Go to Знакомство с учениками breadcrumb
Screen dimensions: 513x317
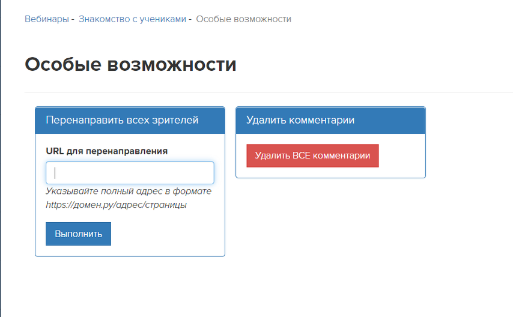pos(132,19)
